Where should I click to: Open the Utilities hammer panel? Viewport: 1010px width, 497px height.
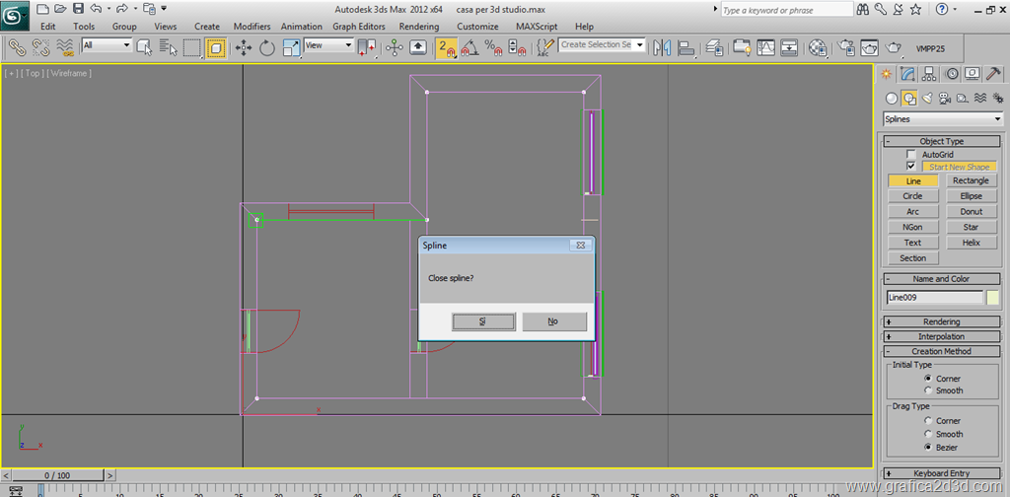click(993, 74)
